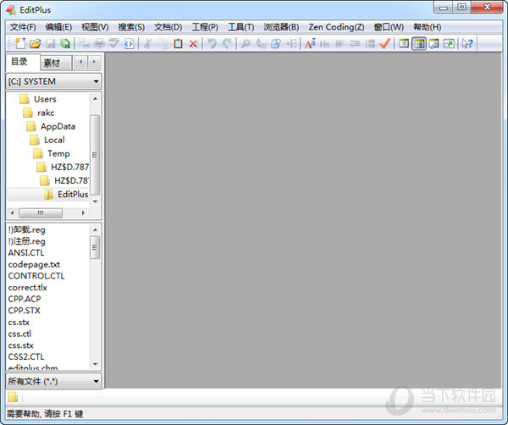Image resolution: width=508 pixels, height=425 pixels.
Task: Select file CPP.STX in list
Action: [x=25, y=311]
